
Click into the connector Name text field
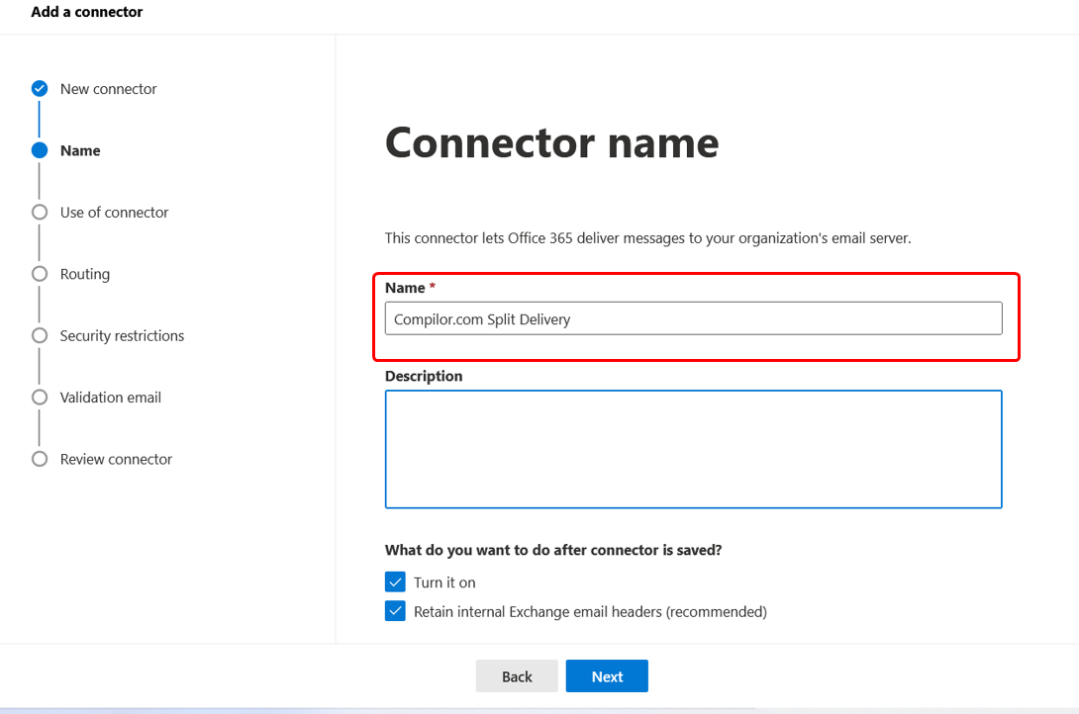tap(693, 318)
